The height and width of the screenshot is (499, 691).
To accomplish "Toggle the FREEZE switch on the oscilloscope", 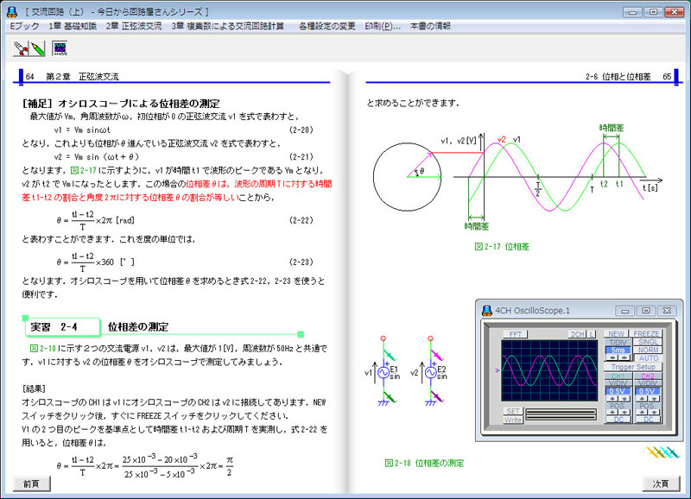I will pos(646,334).
